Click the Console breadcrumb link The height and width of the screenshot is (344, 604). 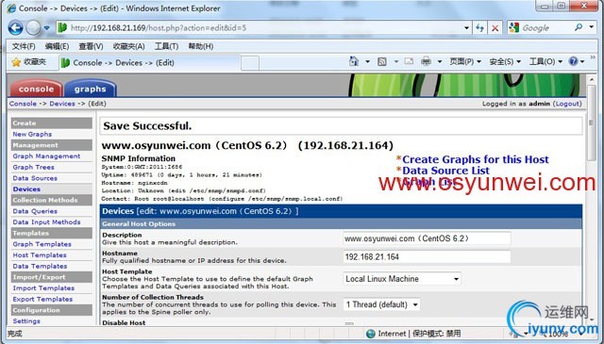click(x=23, y=104)
